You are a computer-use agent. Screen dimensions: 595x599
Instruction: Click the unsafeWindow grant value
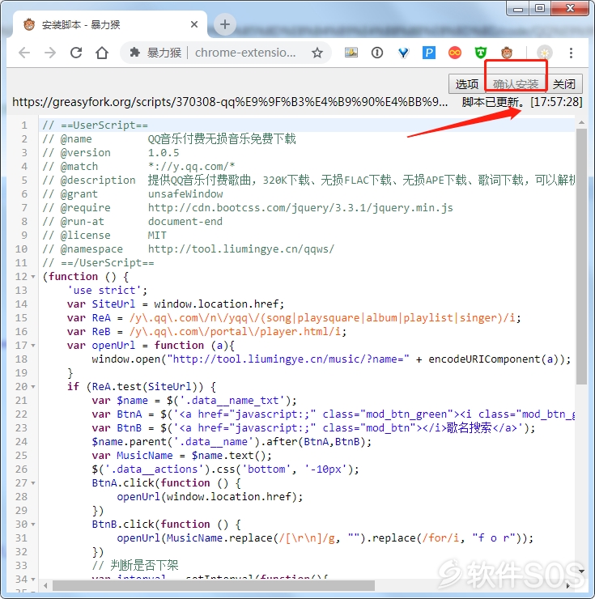[185, 194]
